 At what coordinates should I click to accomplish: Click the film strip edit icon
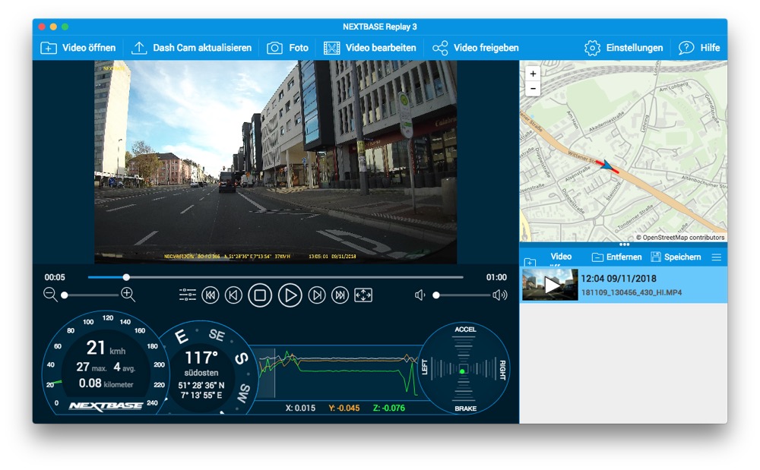(331, 48)
